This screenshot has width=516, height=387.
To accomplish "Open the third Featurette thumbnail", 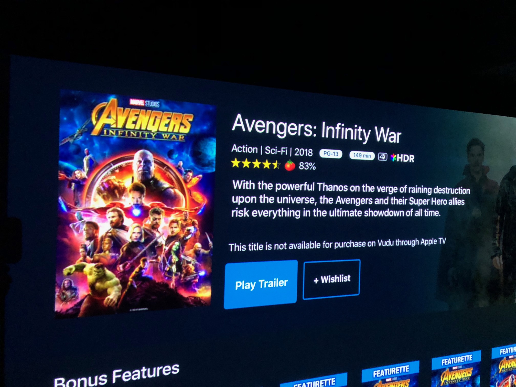I will coord(457,369).
